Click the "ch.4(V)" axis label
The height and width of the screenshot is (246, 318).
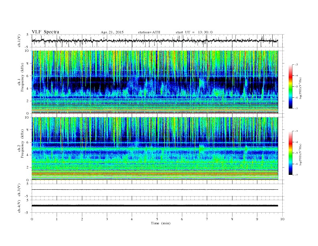point(19,206)
